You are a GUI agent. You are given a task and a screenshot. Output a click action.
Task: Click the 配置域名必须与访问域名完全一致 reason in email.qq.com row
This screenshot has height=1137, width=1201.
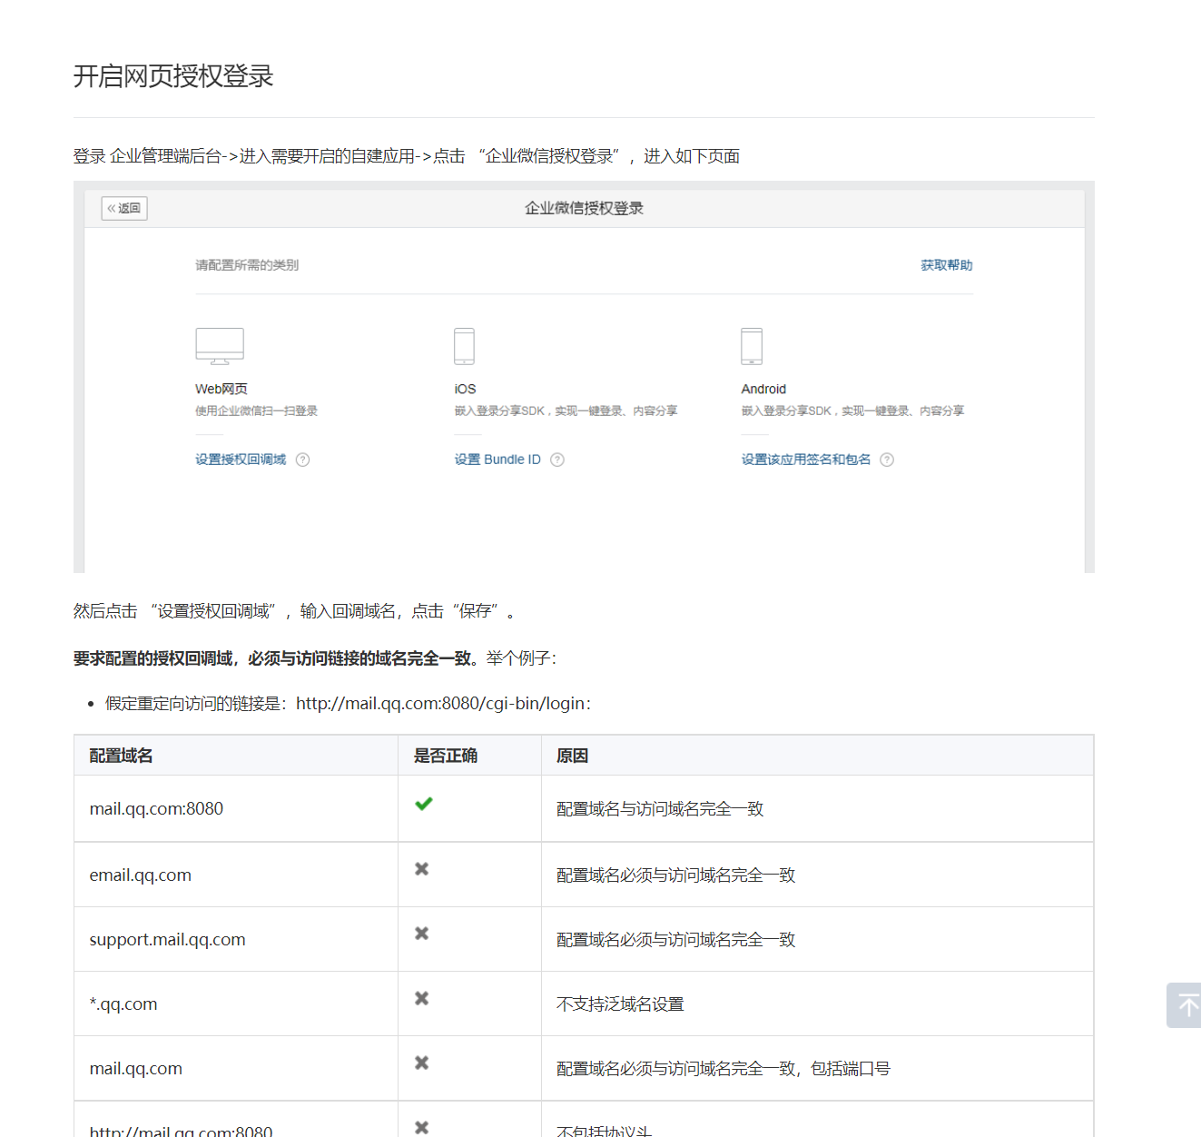tap(676, 875)
